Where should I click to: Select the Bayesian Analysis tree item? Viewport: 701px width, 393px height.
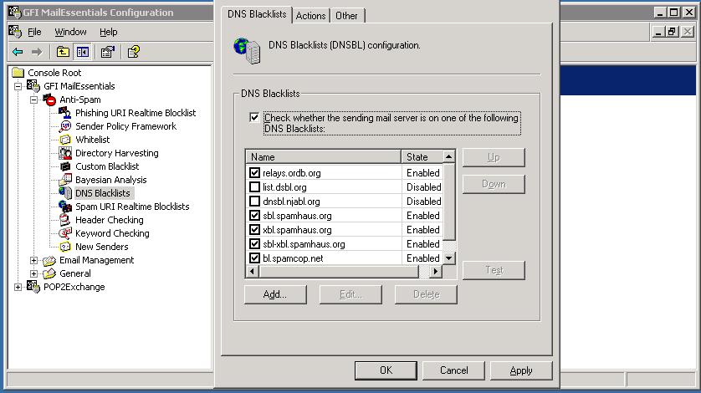(110, 180)
